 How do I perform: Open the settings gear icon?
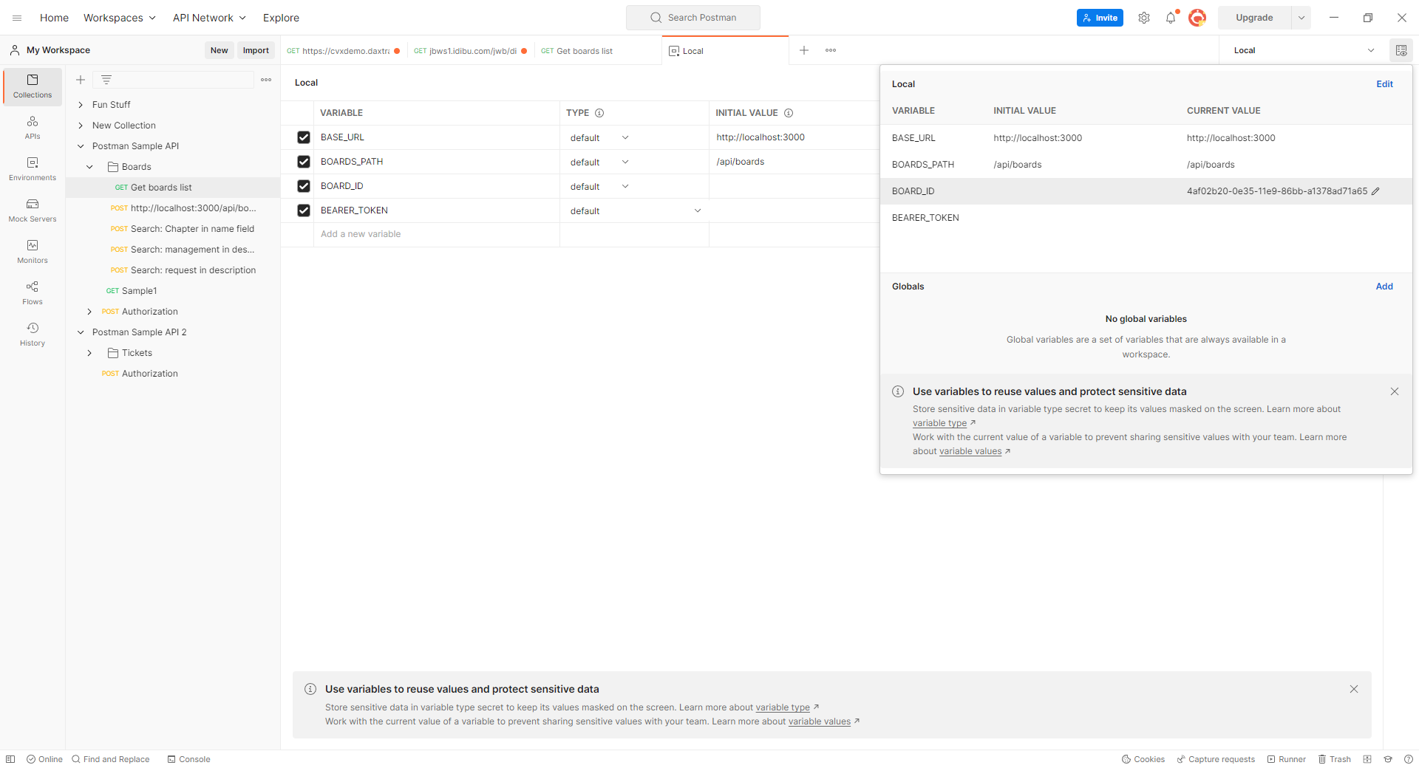click(1144, 18)
